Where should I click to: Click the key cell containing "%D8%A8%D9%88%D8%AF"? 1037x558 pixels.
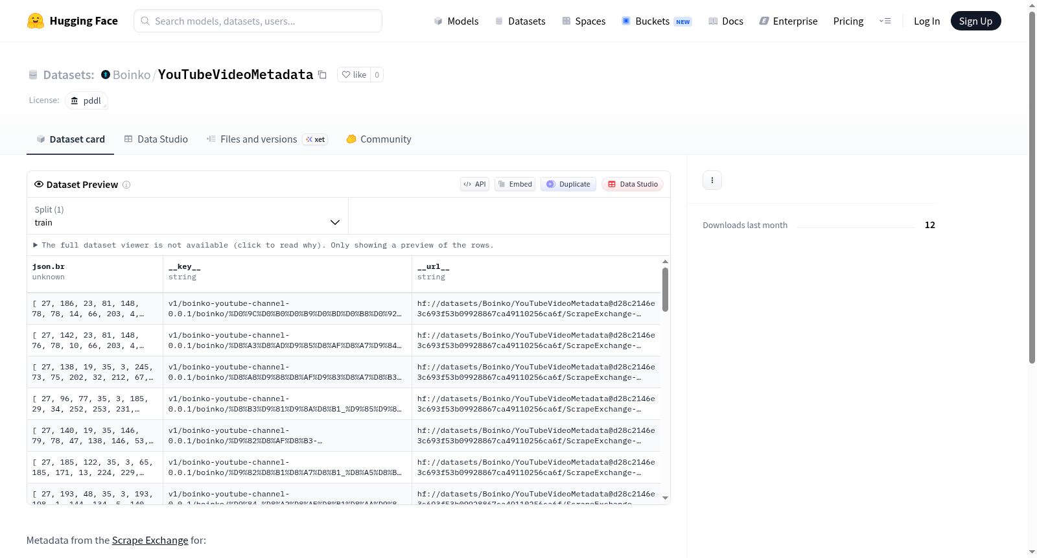[287, 372]
